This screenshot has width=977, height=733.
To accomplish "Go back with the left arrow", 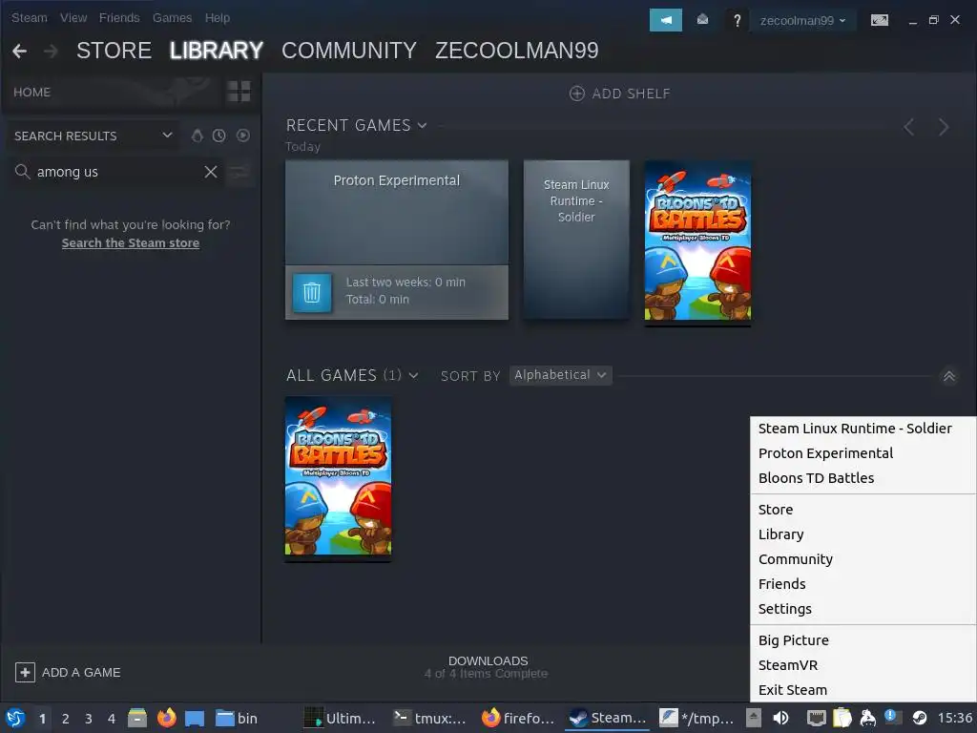I will [x=19, y=51].
